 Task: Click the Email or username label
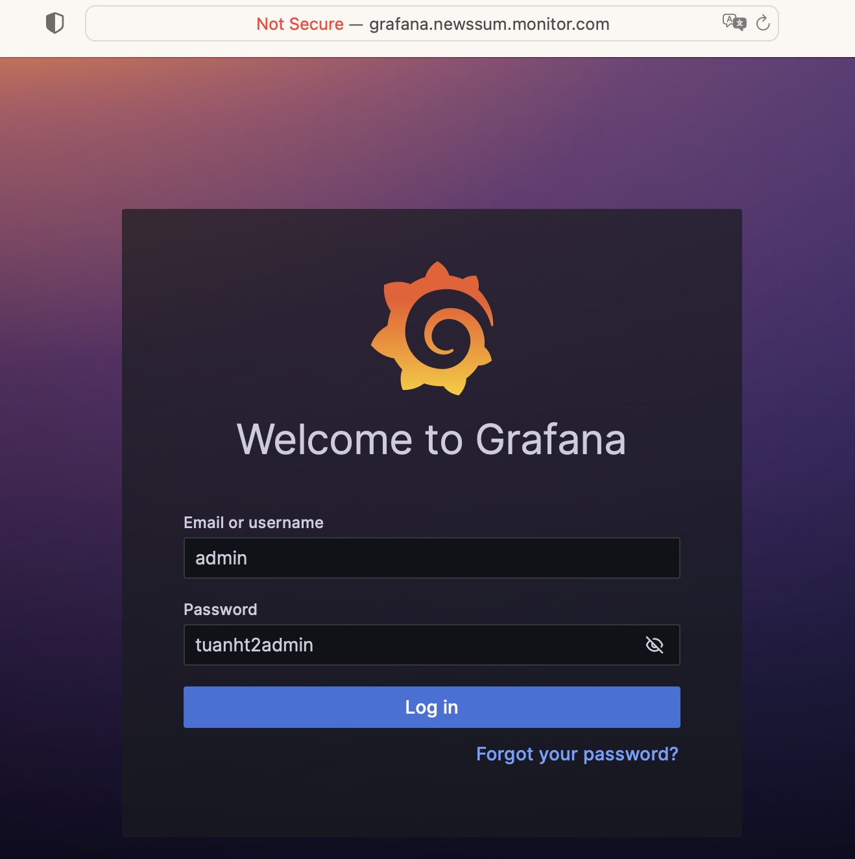254,522
